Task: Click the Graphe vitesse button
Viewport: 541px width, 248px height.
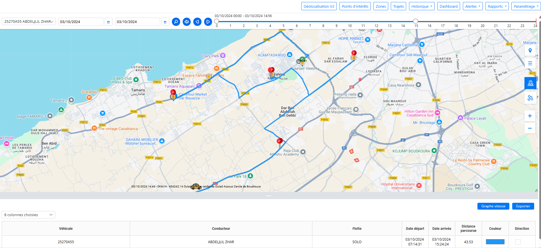Action: 493,206
